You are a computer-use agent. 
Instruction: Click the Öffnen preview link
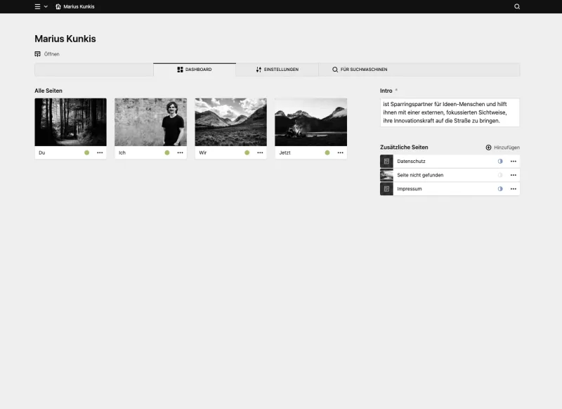50,53
